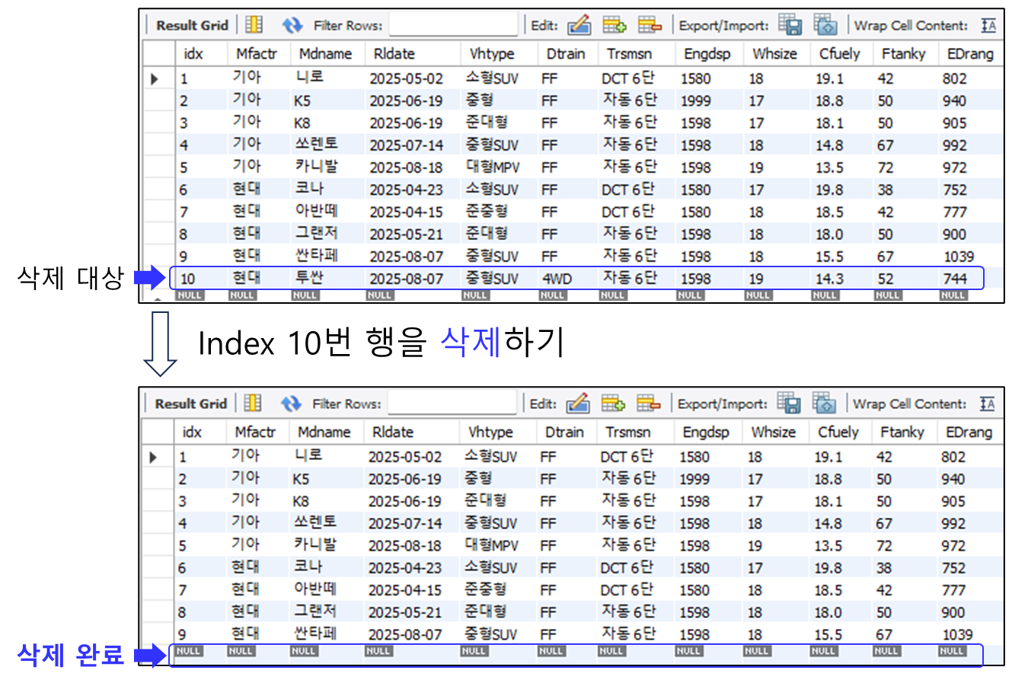Sort by Cfuely column in 삭제 대상 grid
This screenshot has height=686, width=1012.
point(841,54)
